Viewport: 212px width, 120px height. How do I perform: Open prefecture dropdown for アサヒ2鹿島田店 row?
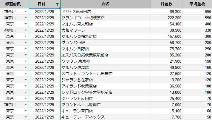pos(26,12)
